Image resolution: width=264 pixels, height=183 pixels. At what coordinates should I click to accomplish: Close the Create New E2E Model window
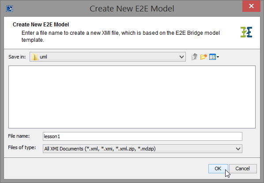click(251, 6)
